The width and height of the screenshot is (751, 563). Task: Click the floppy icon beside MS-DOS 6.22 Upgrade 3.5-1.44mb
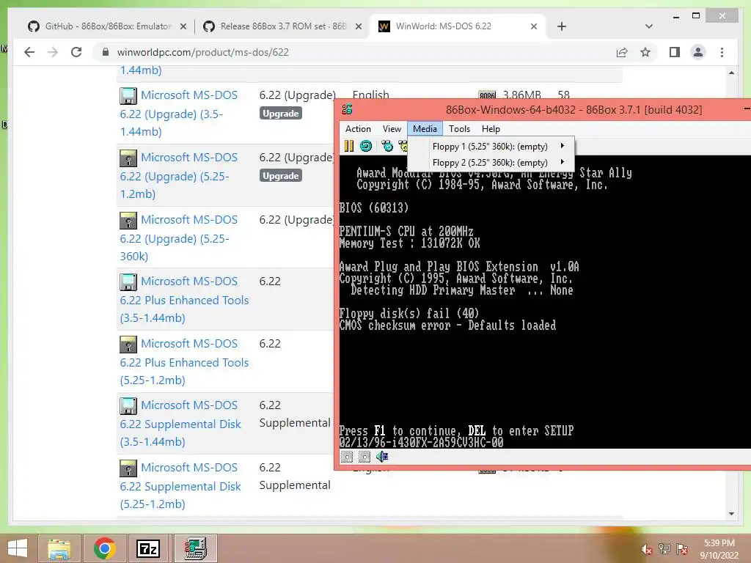[128, 96]
